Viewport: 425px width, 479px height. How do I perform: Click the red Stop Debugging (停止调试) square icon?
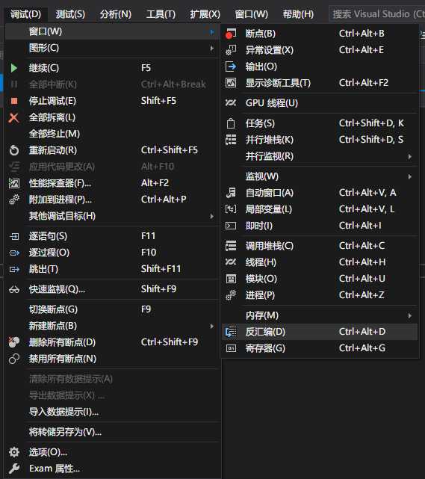[x=14, y=101]
